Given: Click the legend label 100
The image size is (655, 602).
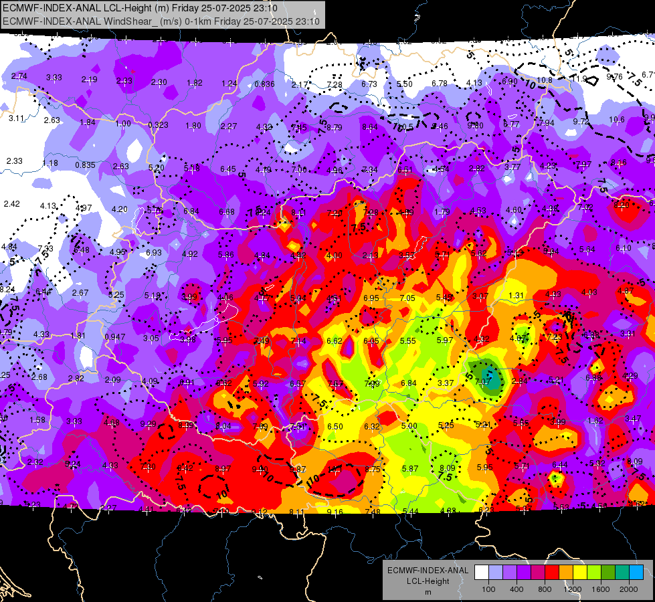Looking at the screenshot, I should 488,589.
